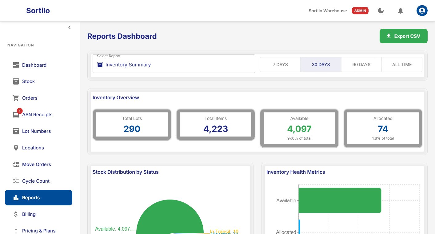Click the Locations pin icon
This screenshot has width=435, height=234.
[x=16, y=148]
